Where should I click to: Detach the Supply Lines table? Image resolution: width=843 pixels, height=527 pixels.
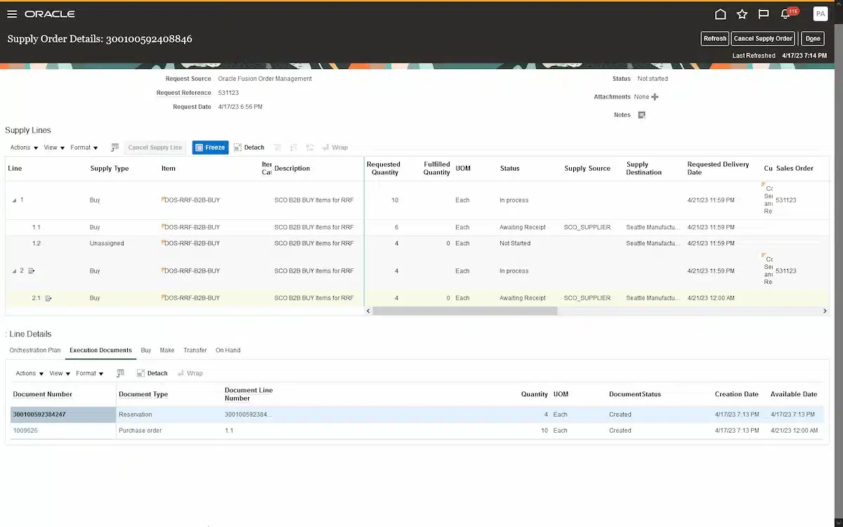[249, 148]
